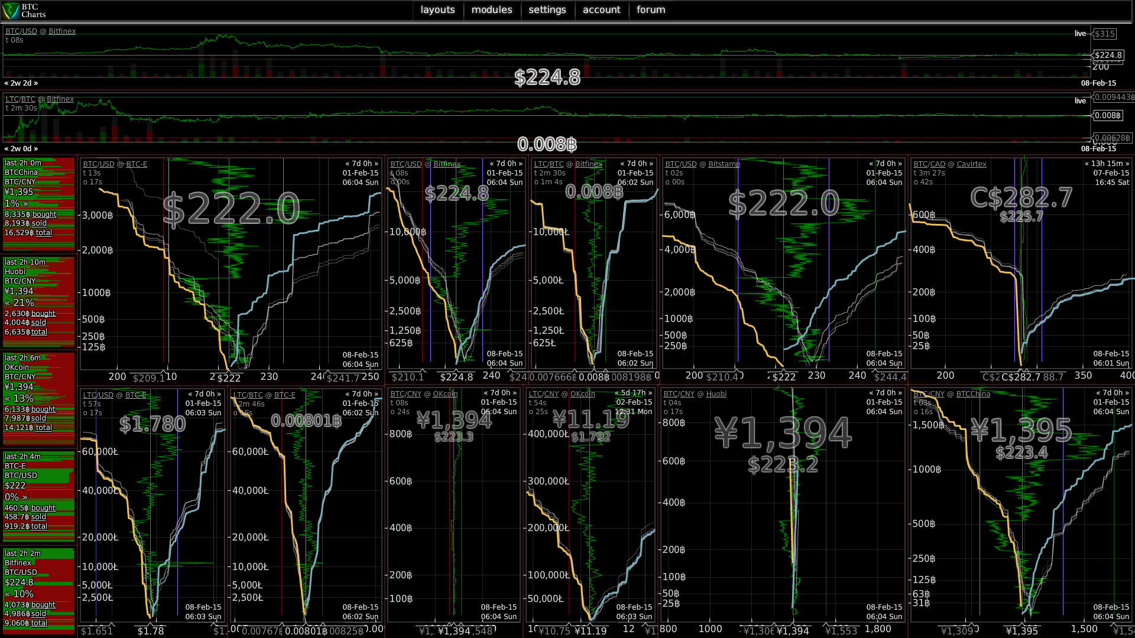Click LTC/USD link on BTC-E chart

98,395
